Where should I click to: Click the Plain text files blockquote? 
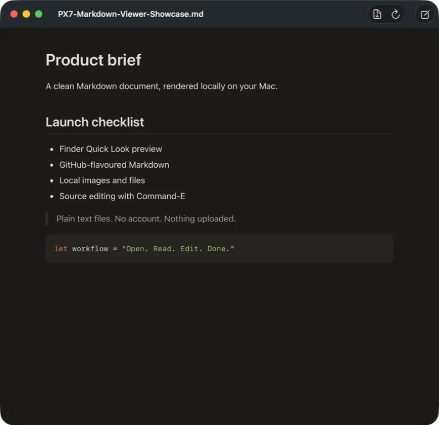pyautogui.click(x=146, y=219)
